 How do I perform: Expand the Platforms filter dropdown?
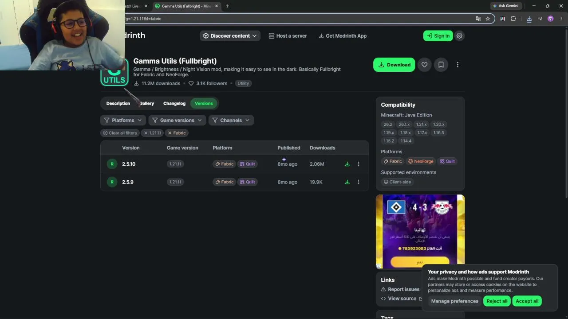click(x=123, y=120)
